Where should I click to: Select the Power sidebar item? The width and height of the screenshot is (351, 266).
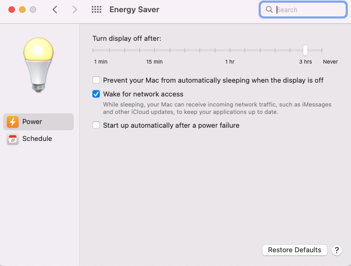pos(39,122)
